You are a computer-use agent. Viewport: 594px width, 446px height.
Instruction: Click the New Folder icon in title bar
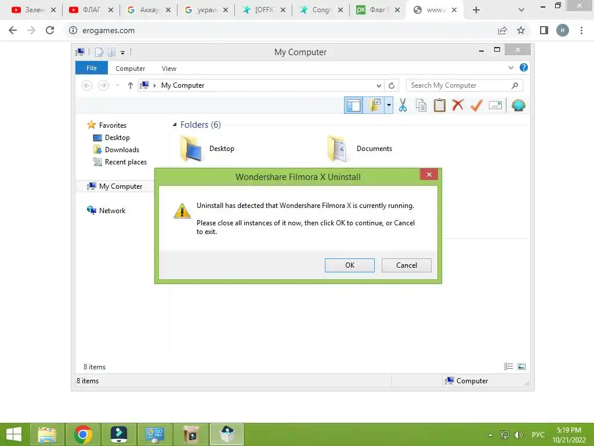112,52
